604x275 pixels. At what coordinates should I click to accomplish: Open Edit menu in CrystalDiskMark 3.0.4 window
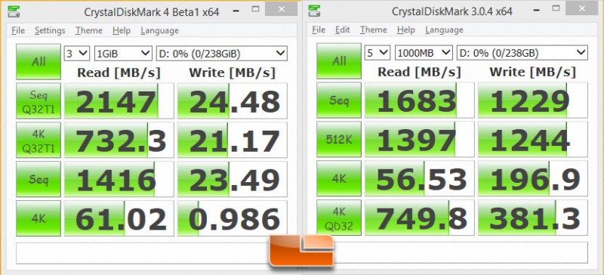(343, 29)
